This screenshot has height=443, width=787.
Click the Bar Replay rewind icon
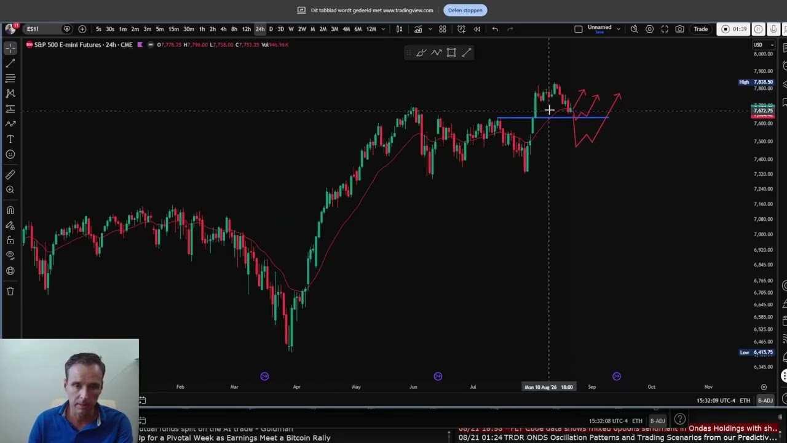click(x=477, y=29)
